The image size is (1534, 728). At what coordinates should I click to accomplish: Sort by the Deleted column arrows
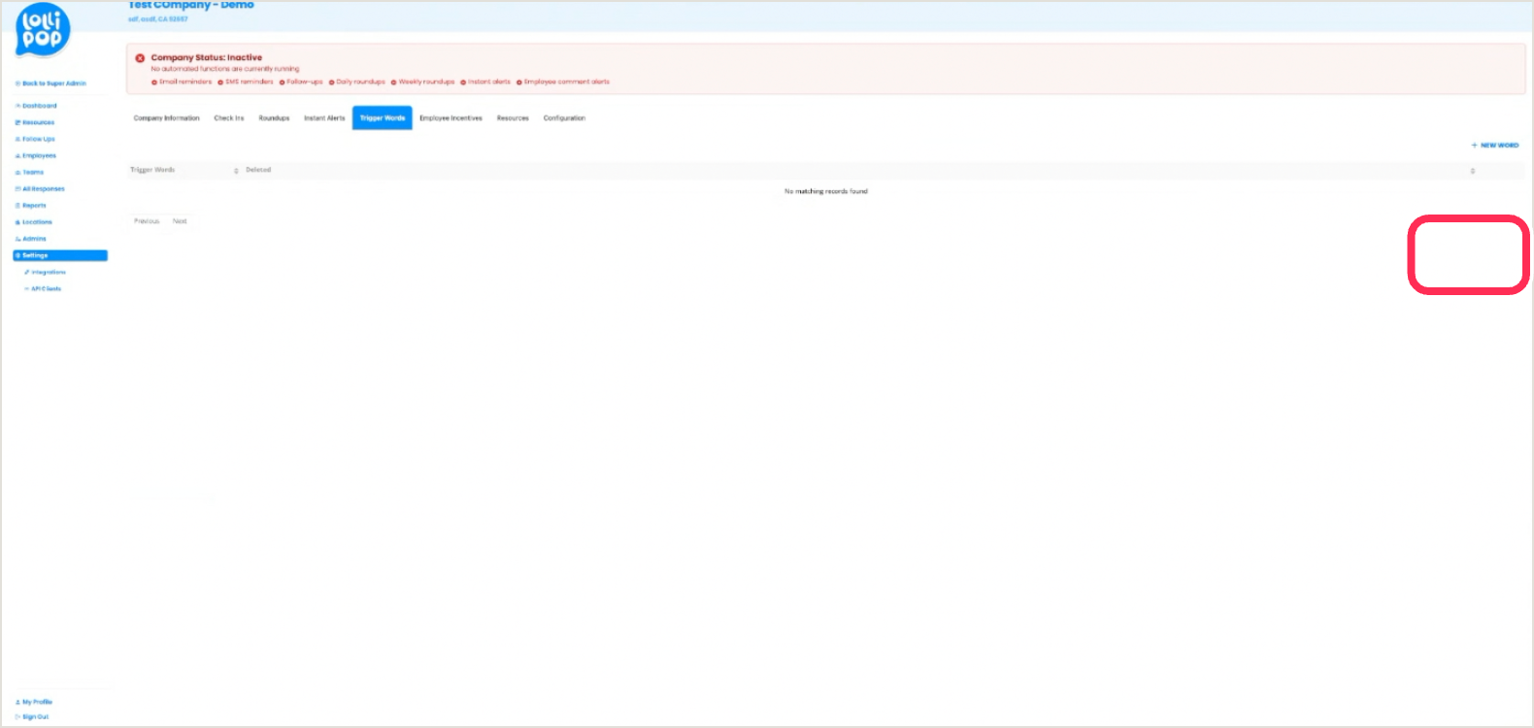(1473, 171)
